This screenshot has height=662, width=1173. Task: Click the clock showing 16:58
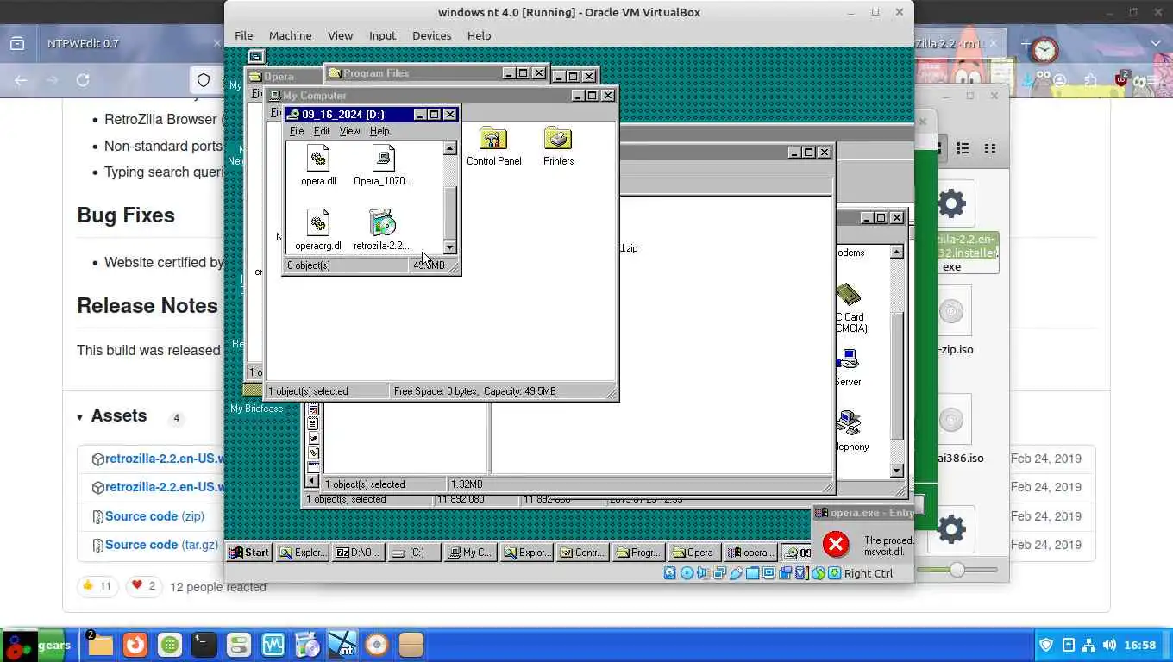point(1140,645)
